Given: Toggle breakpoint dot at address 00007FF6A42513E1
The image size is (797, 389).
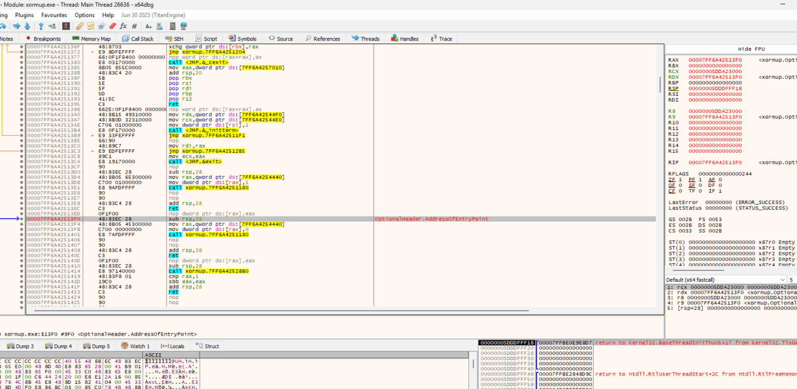Looking at the screenshot, I should click(x=22, y=188).
